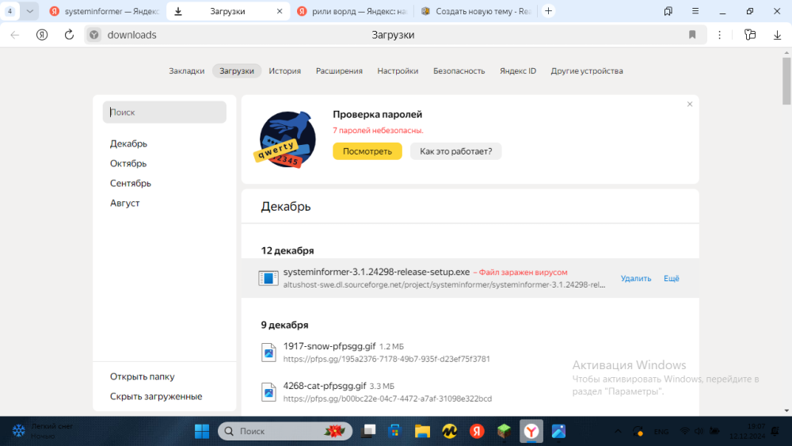Screen dimensions: 792x446
Task: Click the page vertical scrollbar thumb
Action: (x=786, y=81)
